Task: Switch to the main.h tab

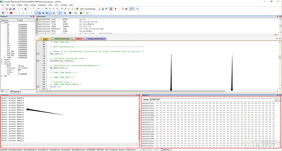Action: click(x=77, y=39)
